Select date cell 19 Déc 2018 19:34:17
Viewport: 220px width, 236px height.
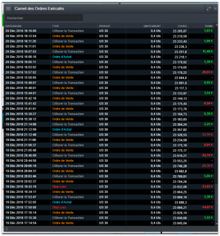pyautogui.click(x=21, y=192)
